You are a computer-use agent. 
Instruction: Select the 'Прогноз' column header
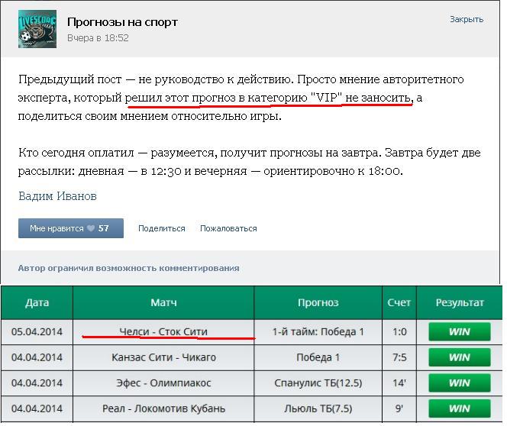coord(318,302)
